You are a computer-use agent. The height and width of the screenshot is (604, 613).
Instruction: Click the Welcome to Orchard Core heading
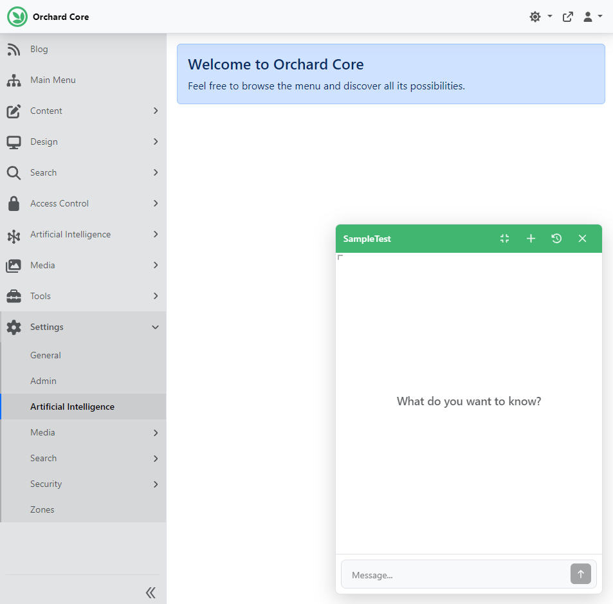[275, 64]
